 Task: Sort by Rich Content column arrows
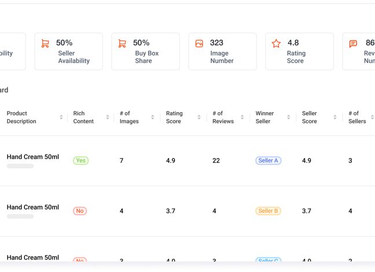(x=108, y=117)
